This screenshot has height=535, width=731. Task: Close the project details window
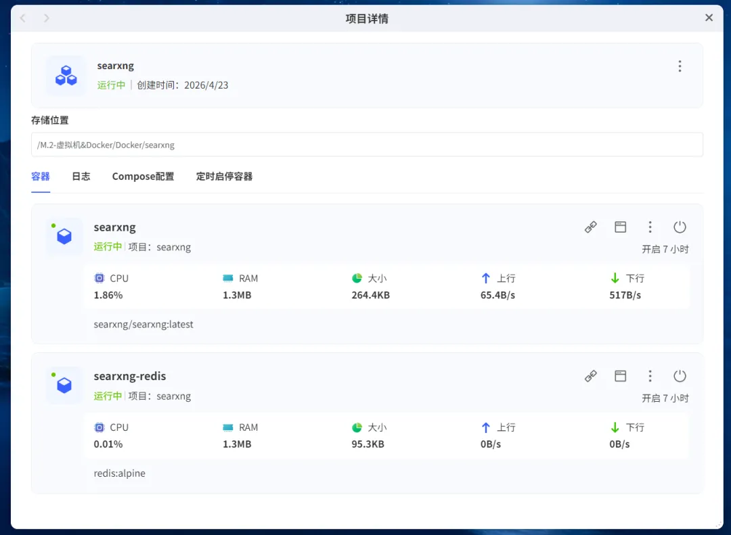tap(709, 18)
